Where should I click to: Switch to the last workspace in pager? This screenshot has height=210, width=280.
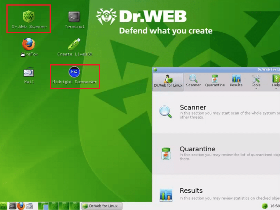[x=74, y=206]
